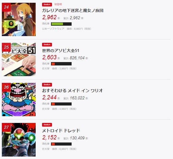Click the 消化率 bar for 世界のアソビ大全51
This screenshot has width=173, height=159.
61,64
